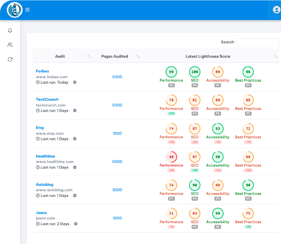Open the Autoblog audit link
281x244 pixels.
click(x=44, y=184)
